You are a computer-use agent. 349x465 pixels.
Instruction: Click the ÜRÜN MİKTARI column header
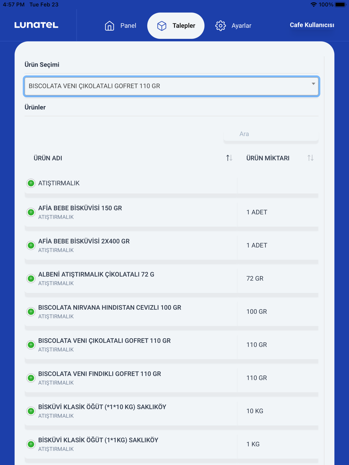268,158
